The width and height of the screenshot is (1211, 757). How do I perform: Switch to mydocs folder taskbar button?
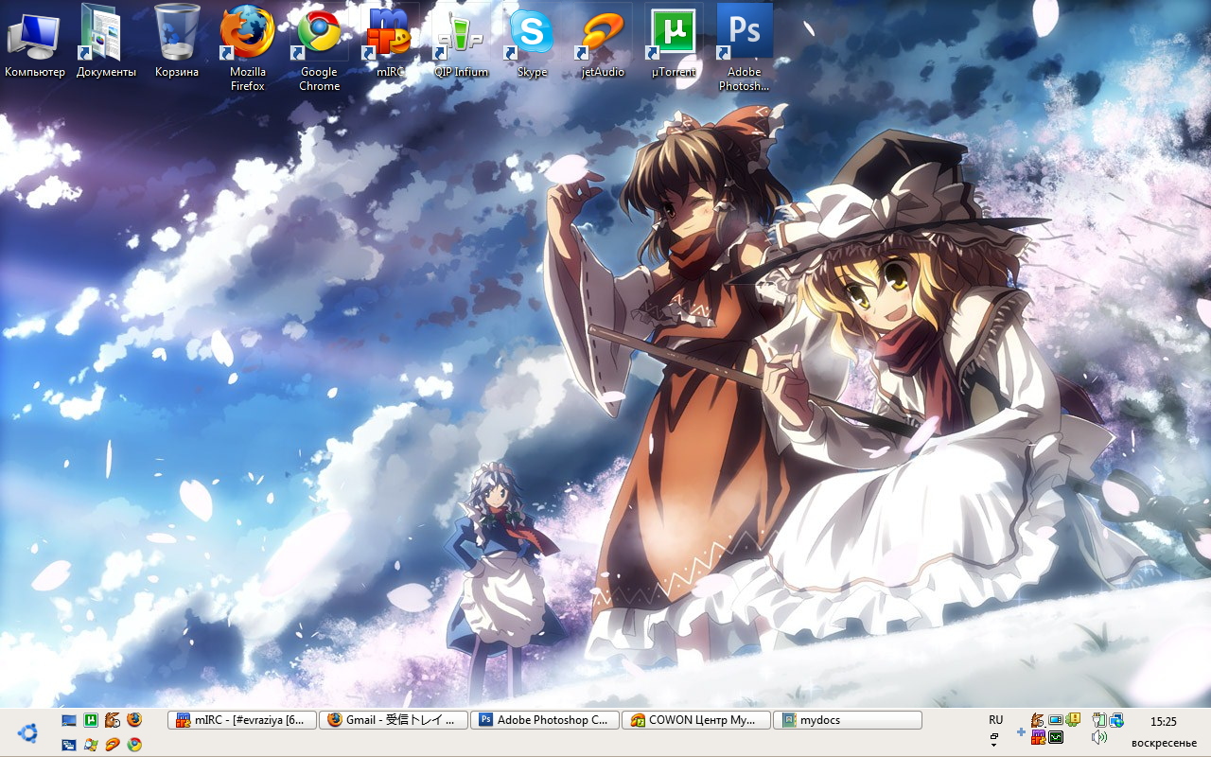tap(848, 720)
